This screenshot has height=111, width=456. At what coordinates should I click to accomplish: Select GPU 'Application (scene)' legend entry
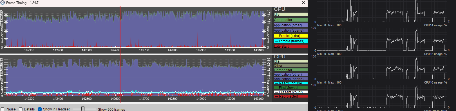point(290,79)
